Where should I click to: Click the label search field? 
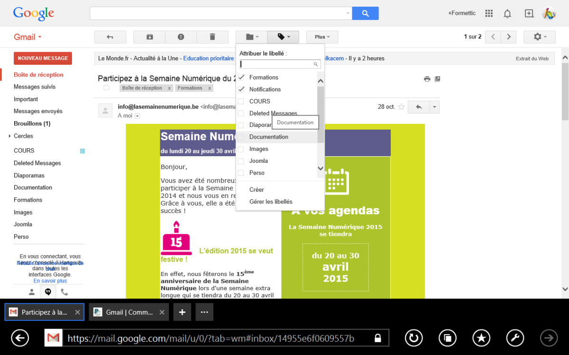click(280, 64)
